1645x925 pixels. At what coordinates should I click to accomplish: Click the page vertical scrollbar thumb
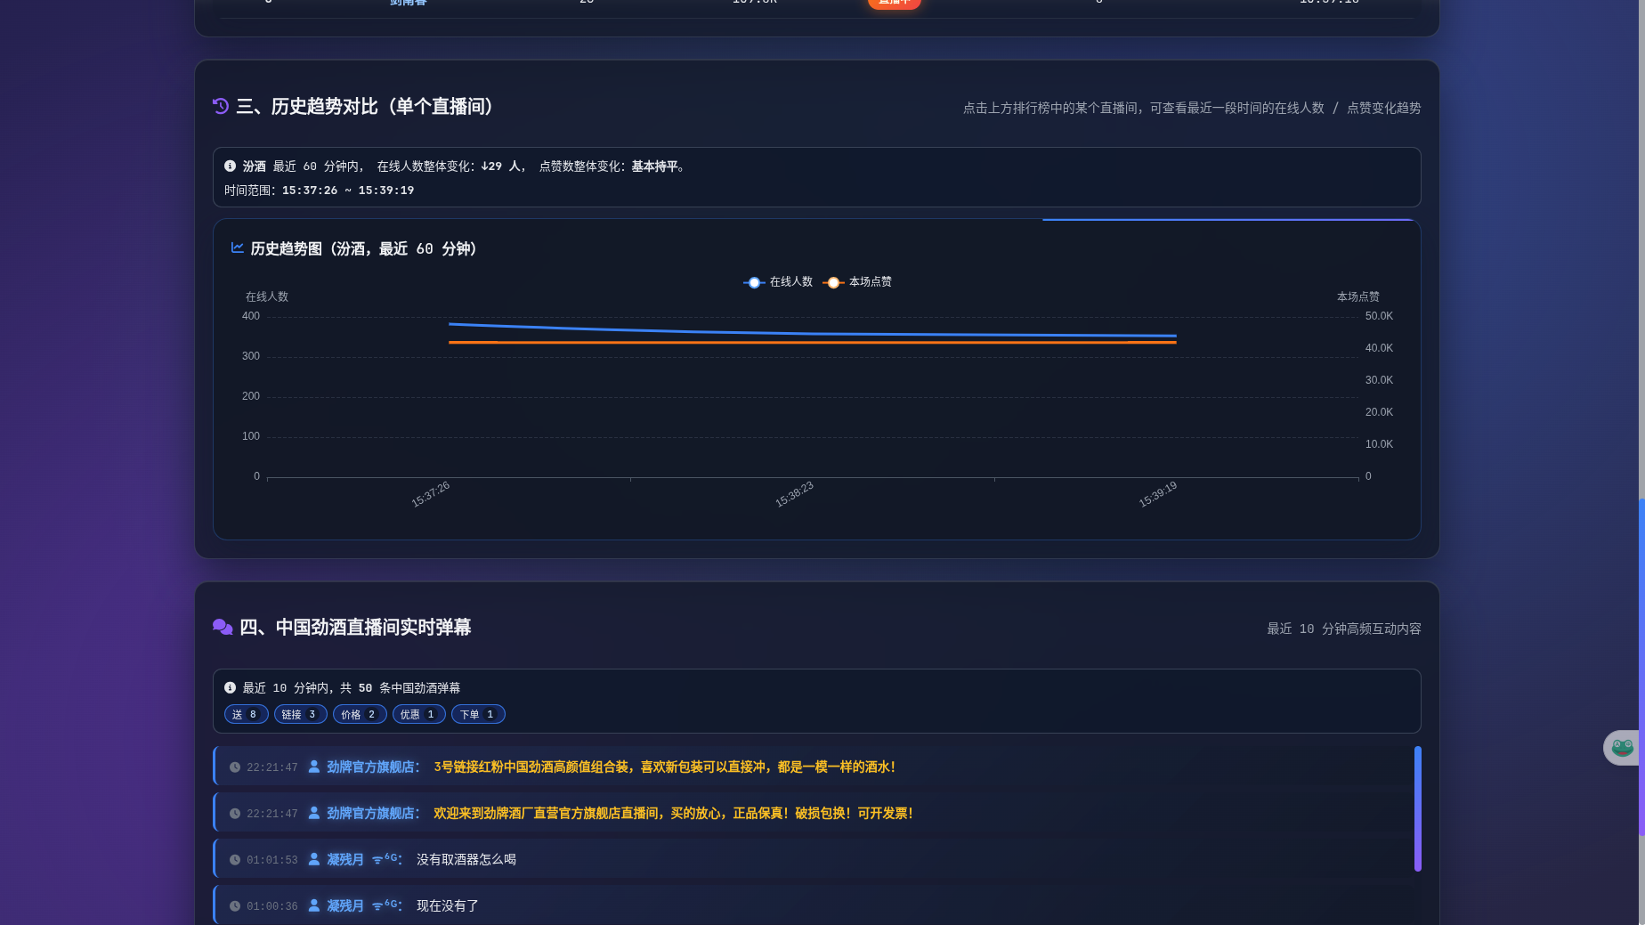click(x=1641, y=668)
